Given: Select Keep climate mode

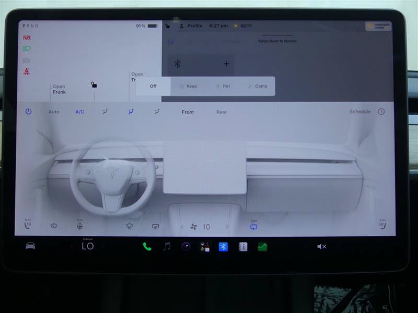Looking at the screenshot, I should pyautogui.click(x=188, y=86).
